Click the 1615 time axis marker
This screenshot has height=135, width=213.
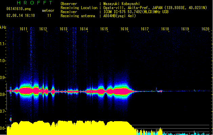[104, 29]
